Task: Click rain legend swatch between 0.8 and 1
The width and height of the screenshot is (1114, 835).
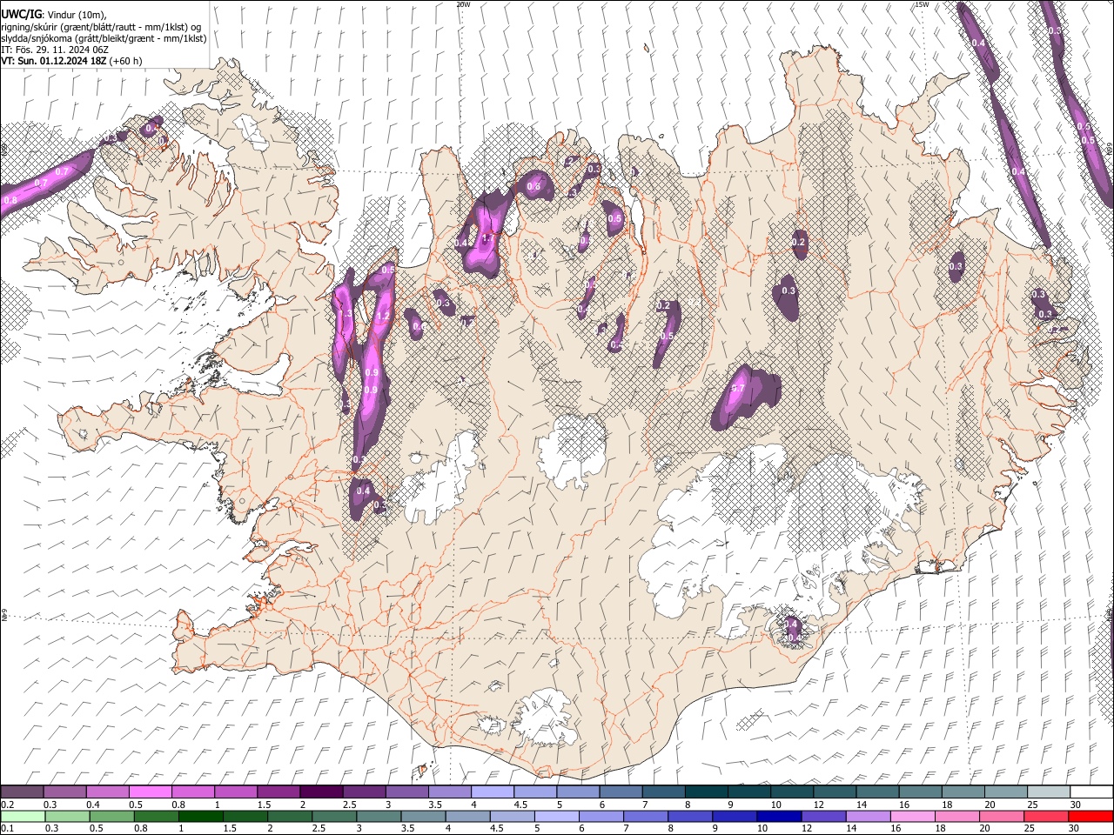Action: pos(156,816)
